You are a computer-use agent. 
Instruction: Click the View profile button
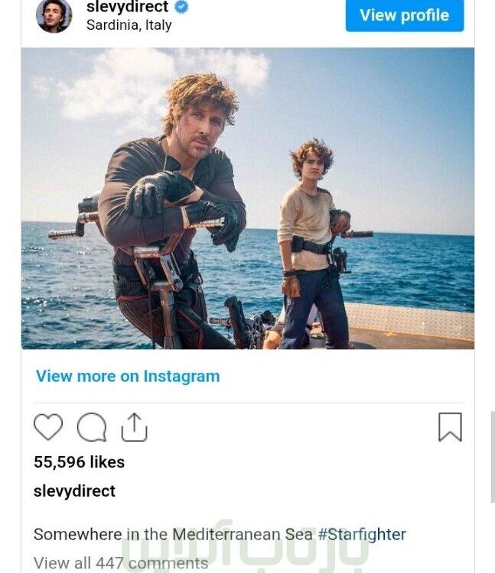(x=405, y=15)
